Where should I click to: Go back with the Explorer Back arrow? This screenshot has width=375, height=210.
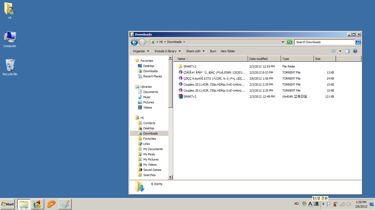point(134,42)
